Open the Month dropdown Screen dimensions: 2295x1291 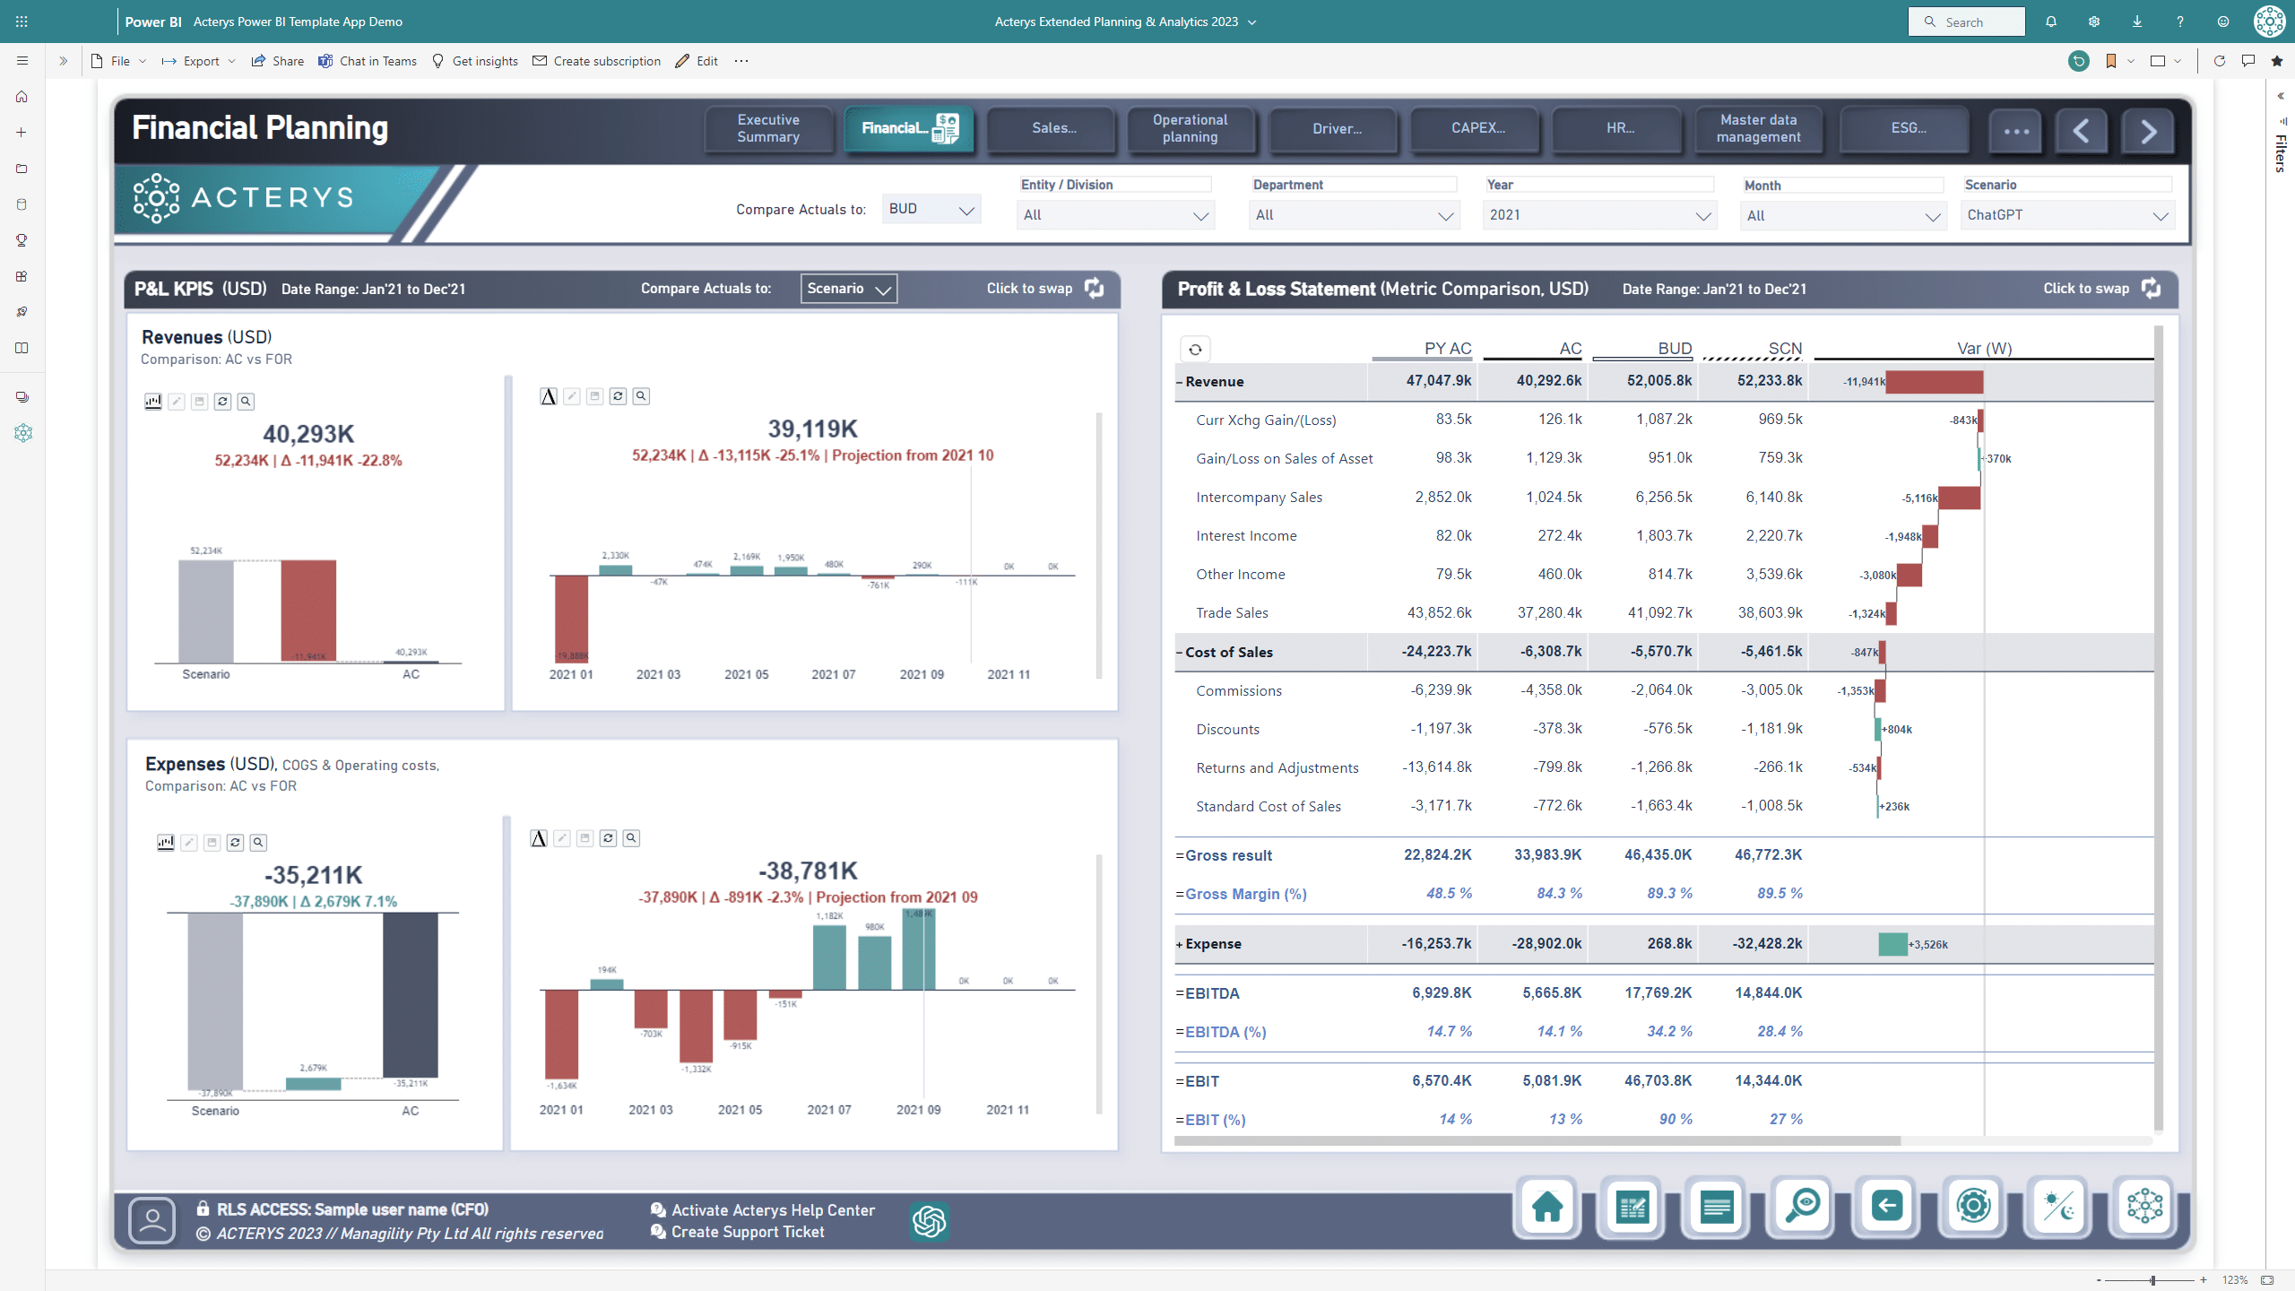pos(1844,216)
